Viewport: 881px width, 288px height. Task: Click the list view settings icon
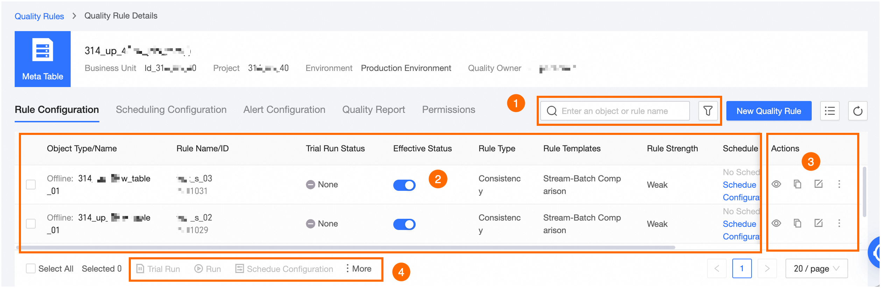pyautogui.click(x=830, y=111)
